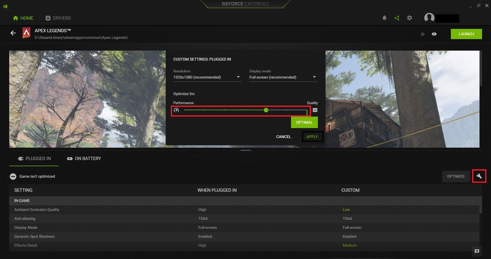491x259 pixels.
Task: Click the back arrow to leave Apex Legends page
Action: pos(13,33)
